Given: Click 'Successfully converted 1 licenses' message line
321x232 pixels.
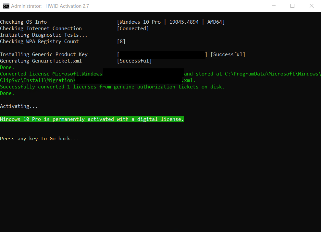Looking at the screenshot, I should point(112,87).
